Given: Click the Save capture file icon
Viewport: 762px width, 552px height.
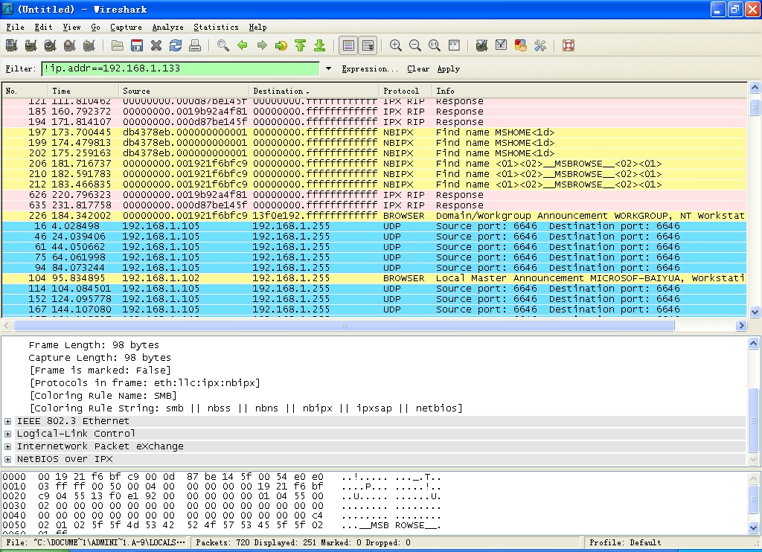Looking at the screenshot, I should point(137,46).
